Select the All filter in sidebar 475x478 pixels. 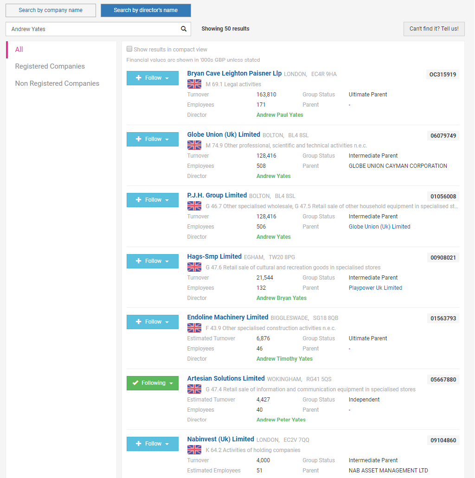(x=19, y=50)
